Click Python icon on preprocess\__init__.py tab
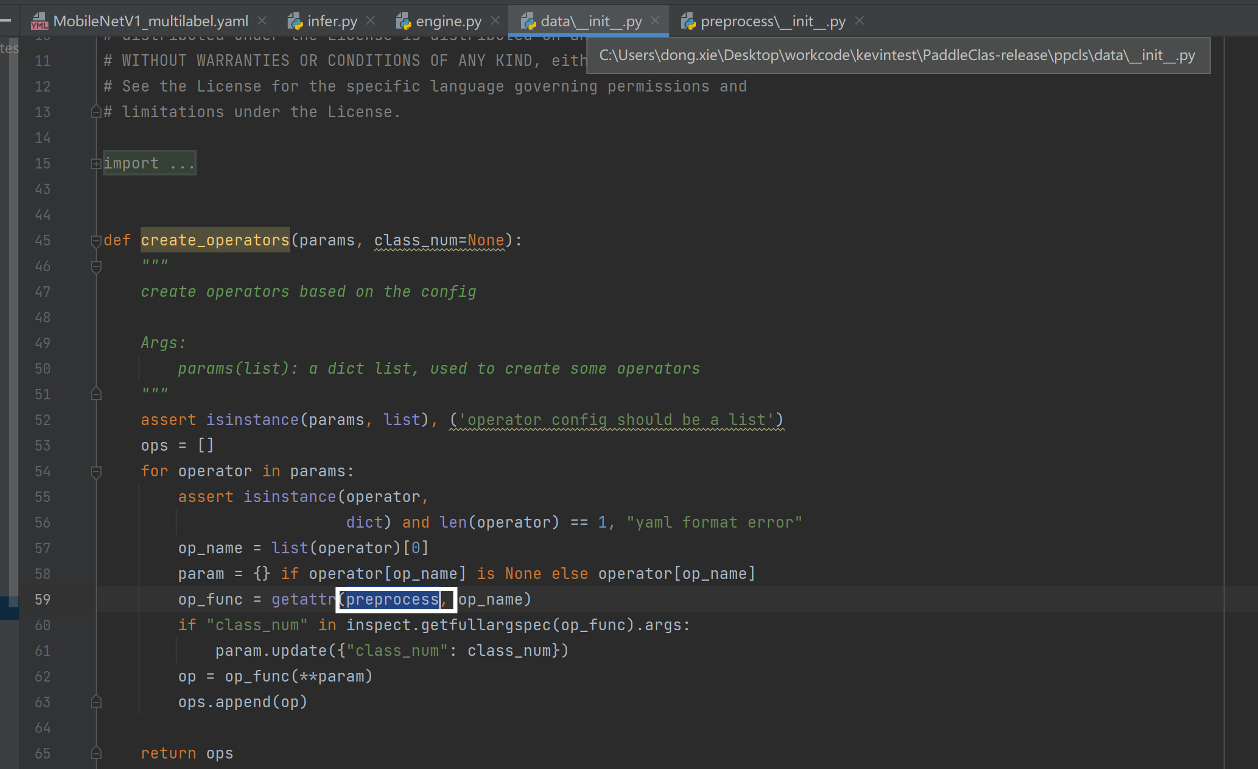Viewport: 1258px width, 769px height. pos(688,22)
